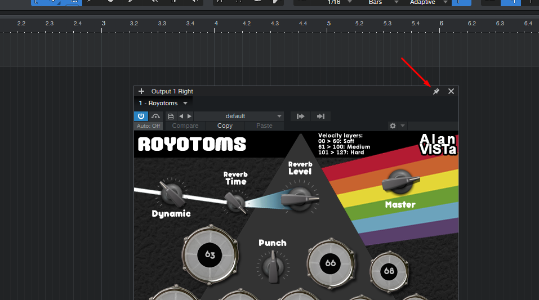This screenshot has height=300, width=539.
Task: Click bar 5 on the timeline ruler
Action: 329,24
